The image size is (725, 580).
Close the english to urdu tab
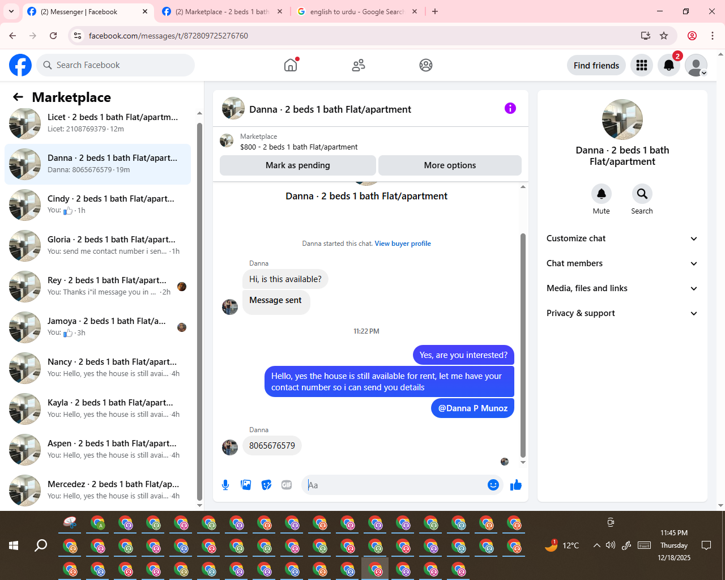[x=415, y=11]
